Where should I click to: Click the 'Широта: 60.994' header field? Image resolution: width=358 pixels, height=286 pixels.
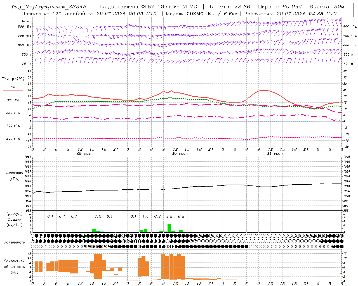[280, 7]
